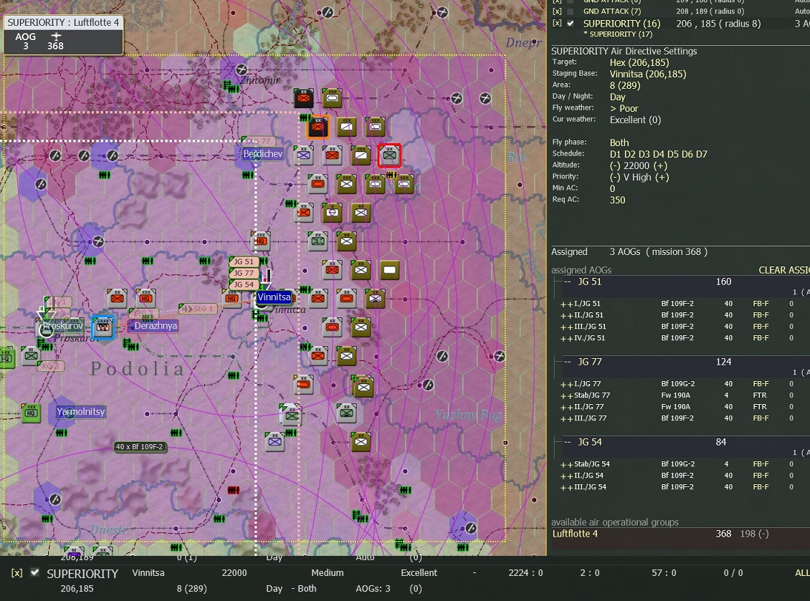Viewport: 810px width, 601px height.
Task: Click the Berdichev city label
Action: (263, 154)
